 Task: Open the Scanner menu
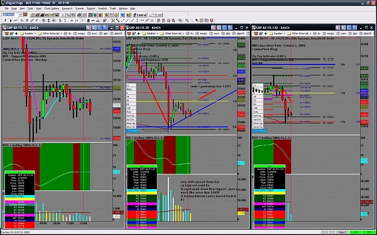(80, 8)
